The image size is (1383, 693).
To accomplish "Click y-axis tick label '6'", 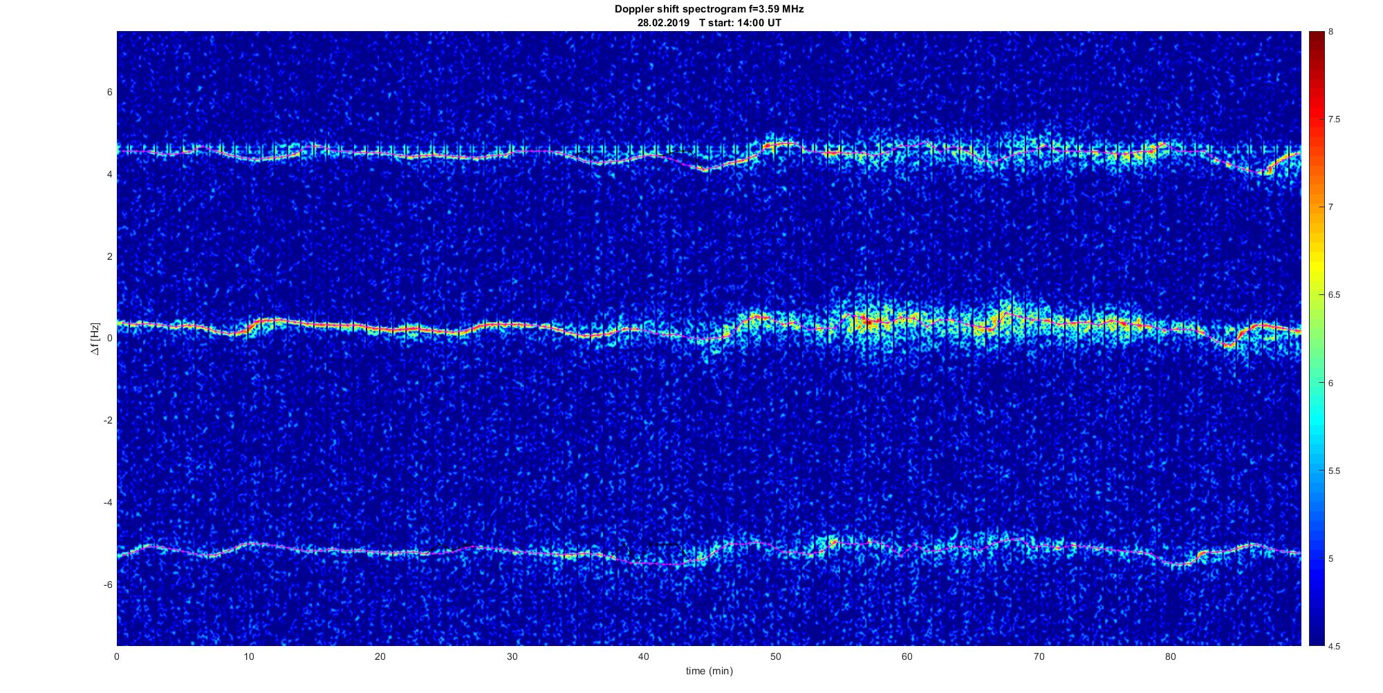I will 109,93.
